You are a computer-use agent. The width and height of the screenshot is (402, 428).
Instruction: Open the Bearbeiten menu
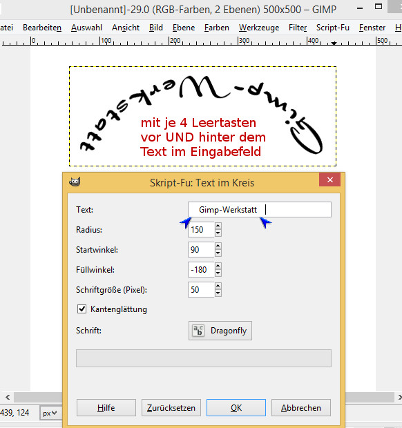click(42, 28)
